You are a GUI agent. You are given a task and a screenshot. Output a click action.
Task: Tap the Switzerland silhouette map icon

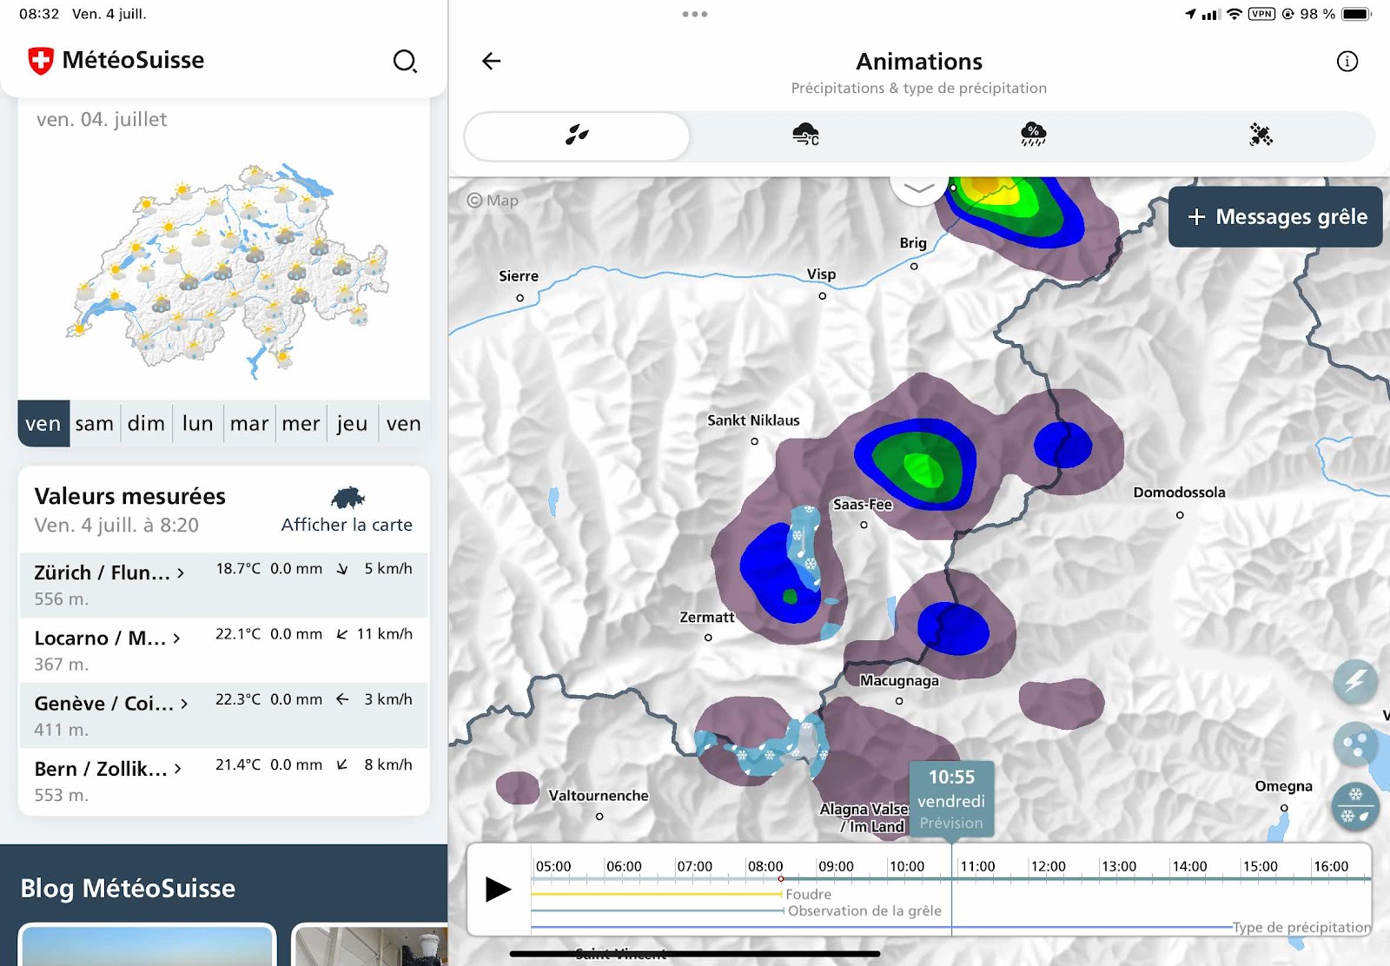pos(347,498)
